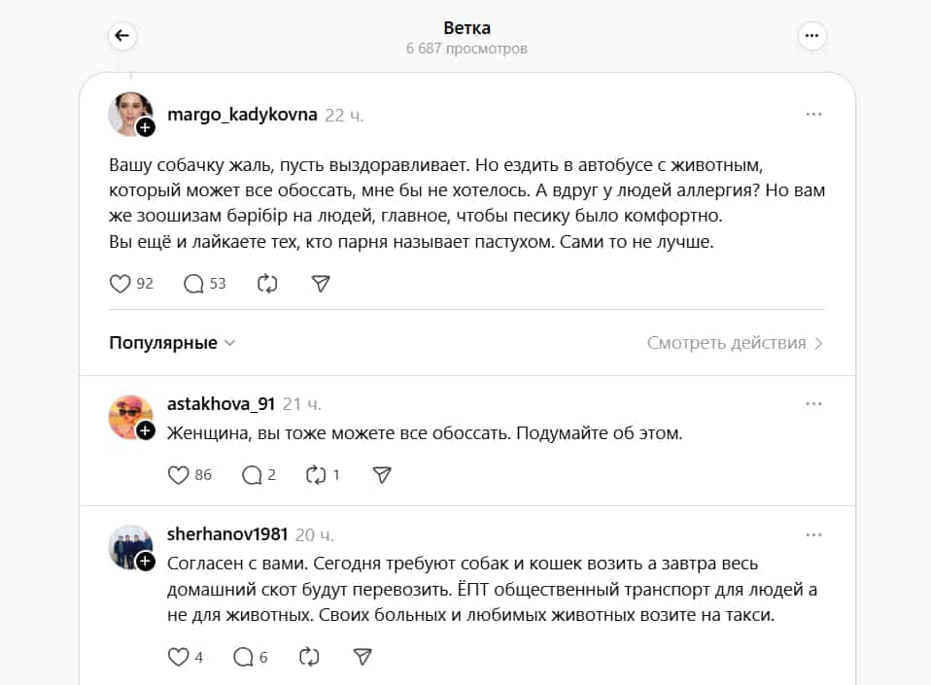Open more options for margo_kadykovna's post

point(813,114)
